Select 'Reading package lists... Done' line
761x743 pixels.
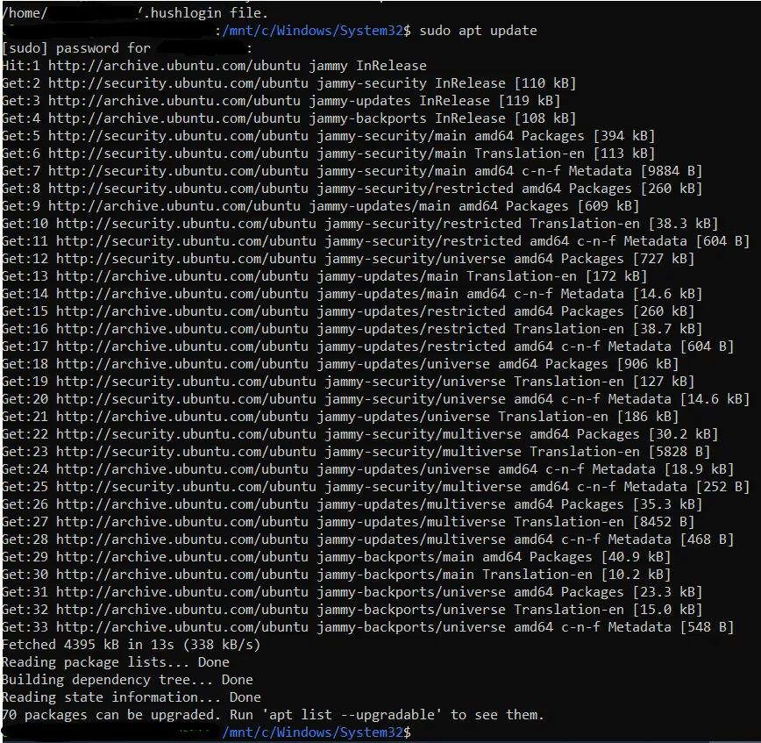pyautogui.click(x=116, y=662)
